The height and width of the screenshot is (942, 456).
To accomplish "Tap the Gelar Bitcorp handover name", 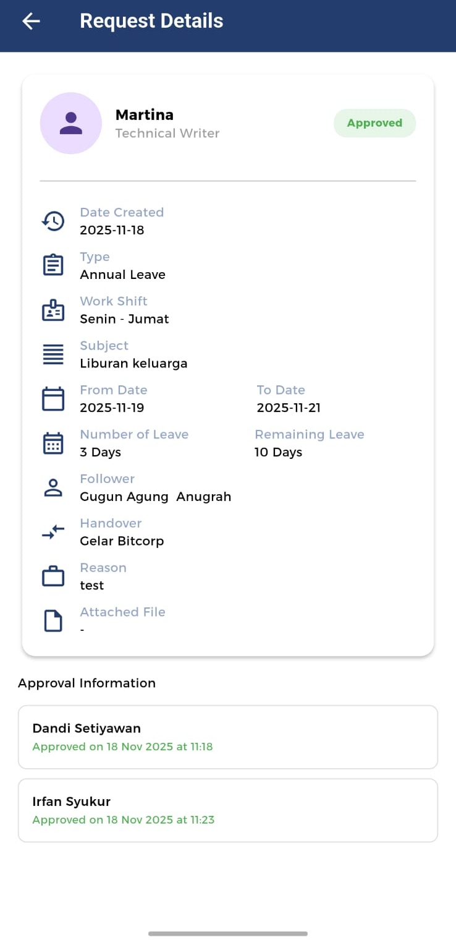I will [122, 541].
